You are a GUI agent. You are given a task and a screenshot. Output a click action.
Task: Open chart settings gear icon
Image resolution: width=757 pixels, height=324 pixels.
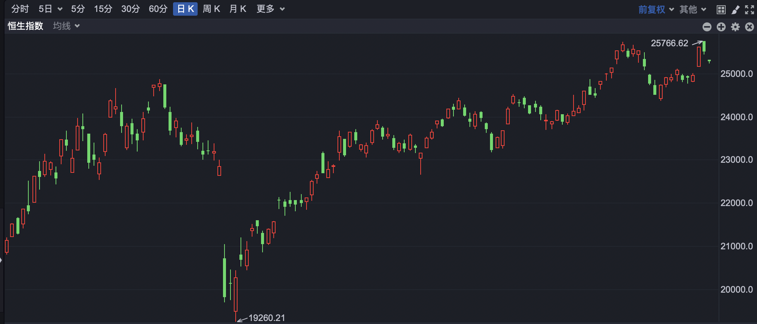[x=735, y=27]
